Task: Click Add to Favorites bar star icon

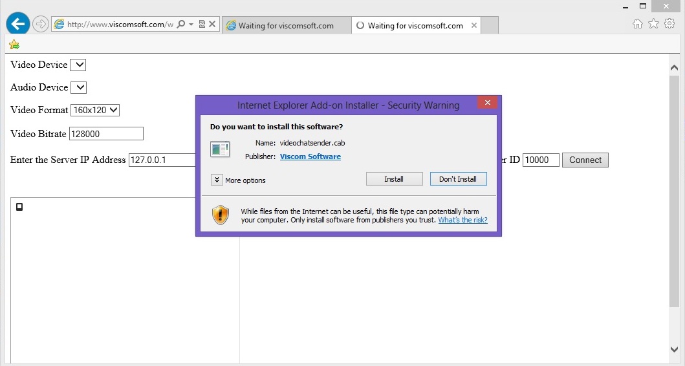Action: pyautogui.click(x=14, y=45)
